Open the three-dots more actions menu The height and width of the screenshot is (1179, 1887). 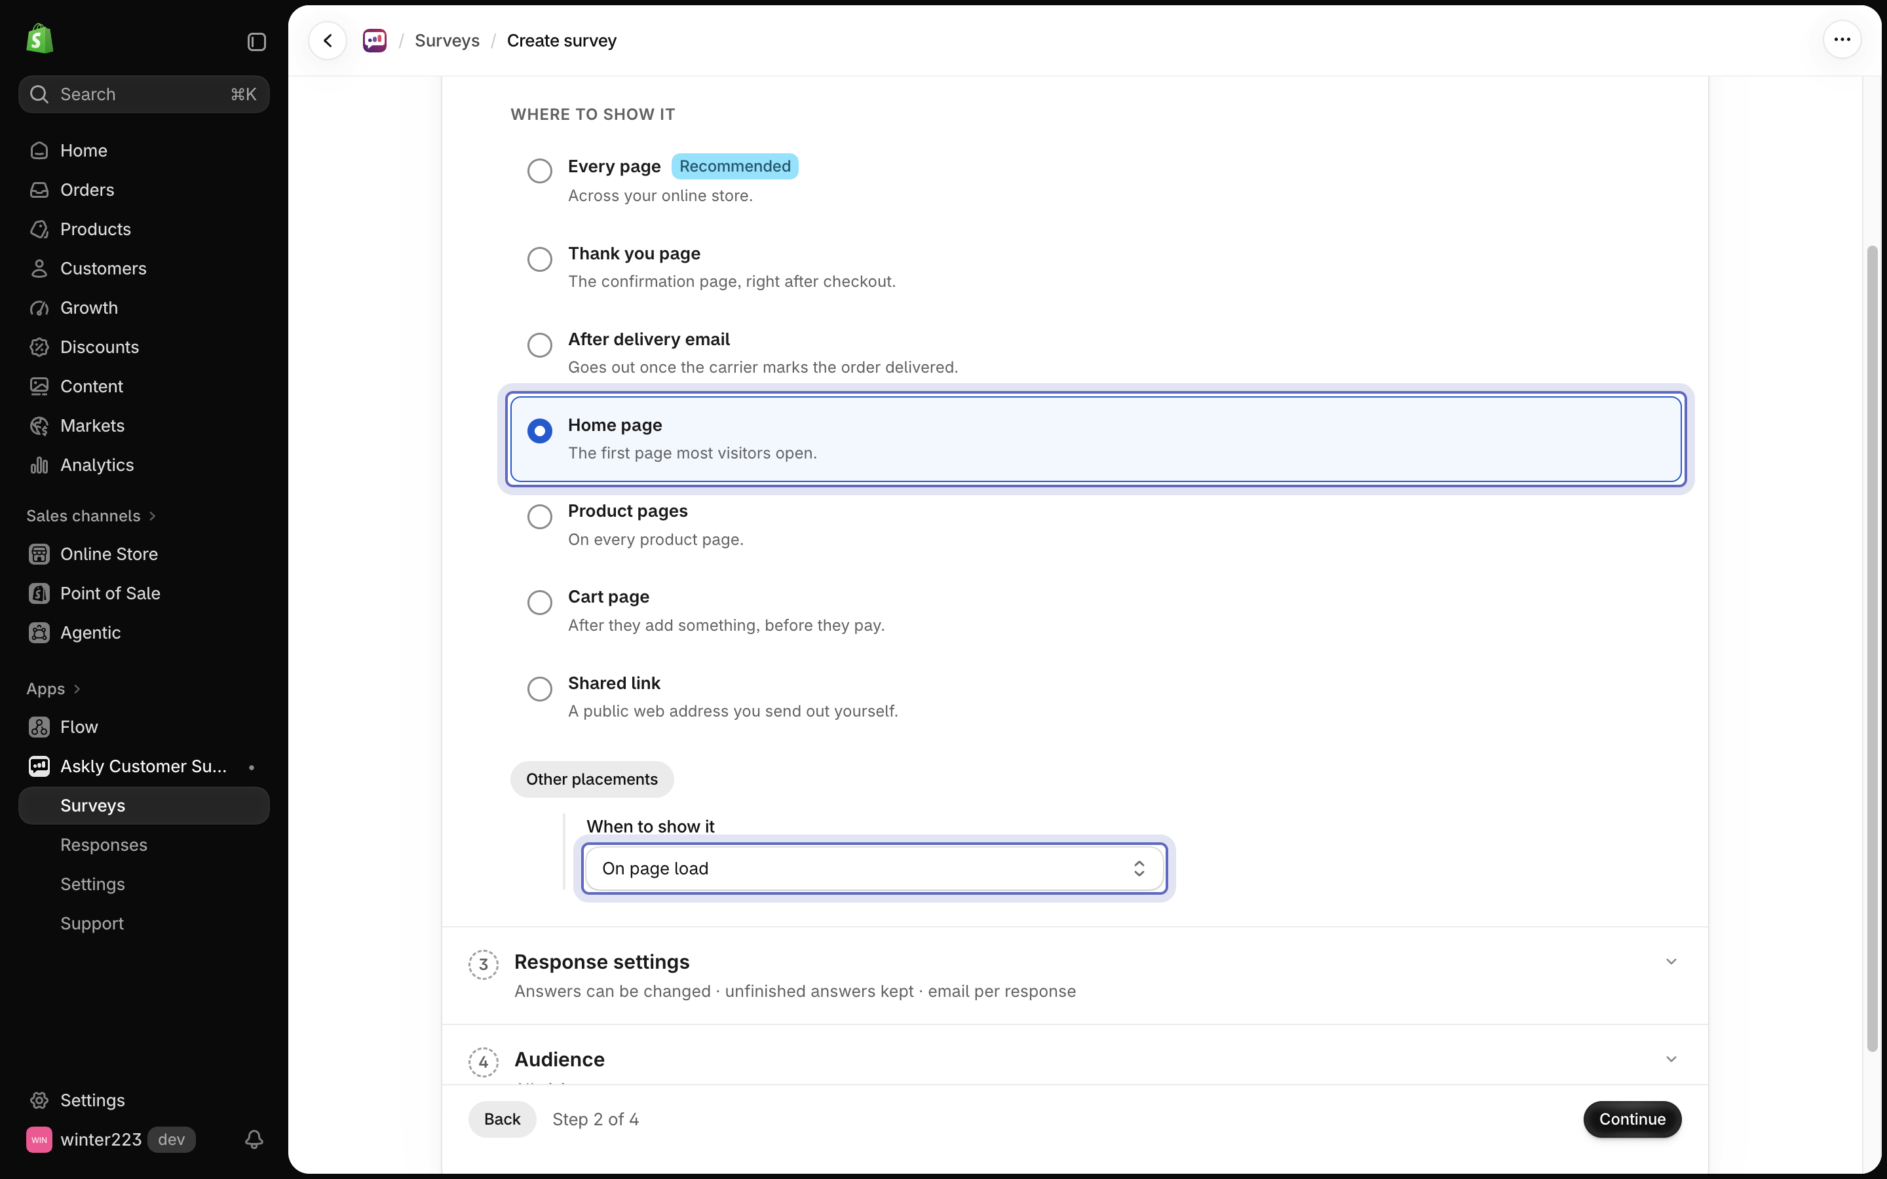[1842, 40]
